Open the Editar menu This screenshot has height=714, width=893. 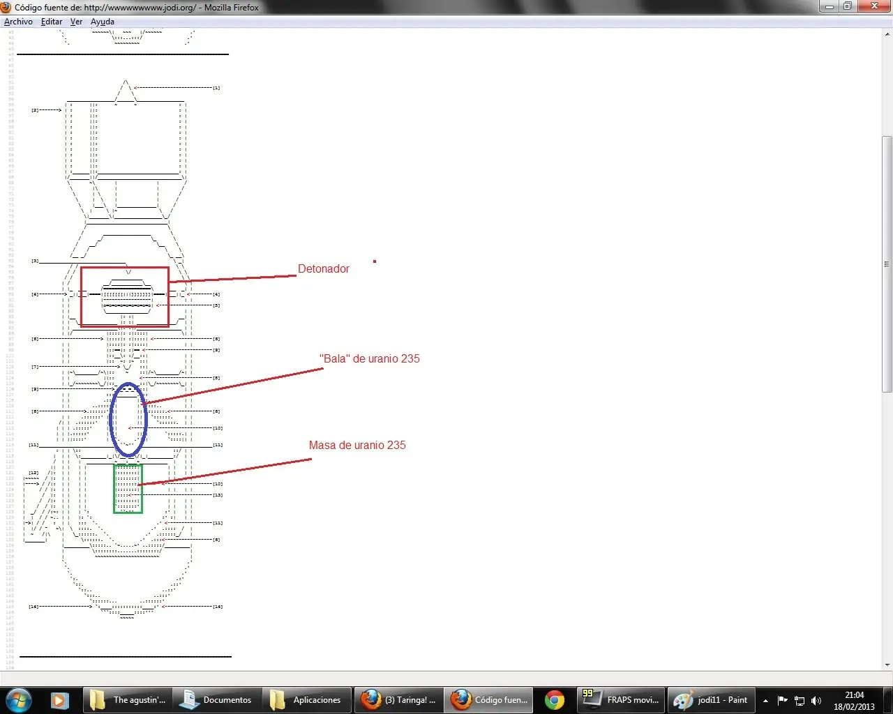pyautogui.click(x=52, y=22)
